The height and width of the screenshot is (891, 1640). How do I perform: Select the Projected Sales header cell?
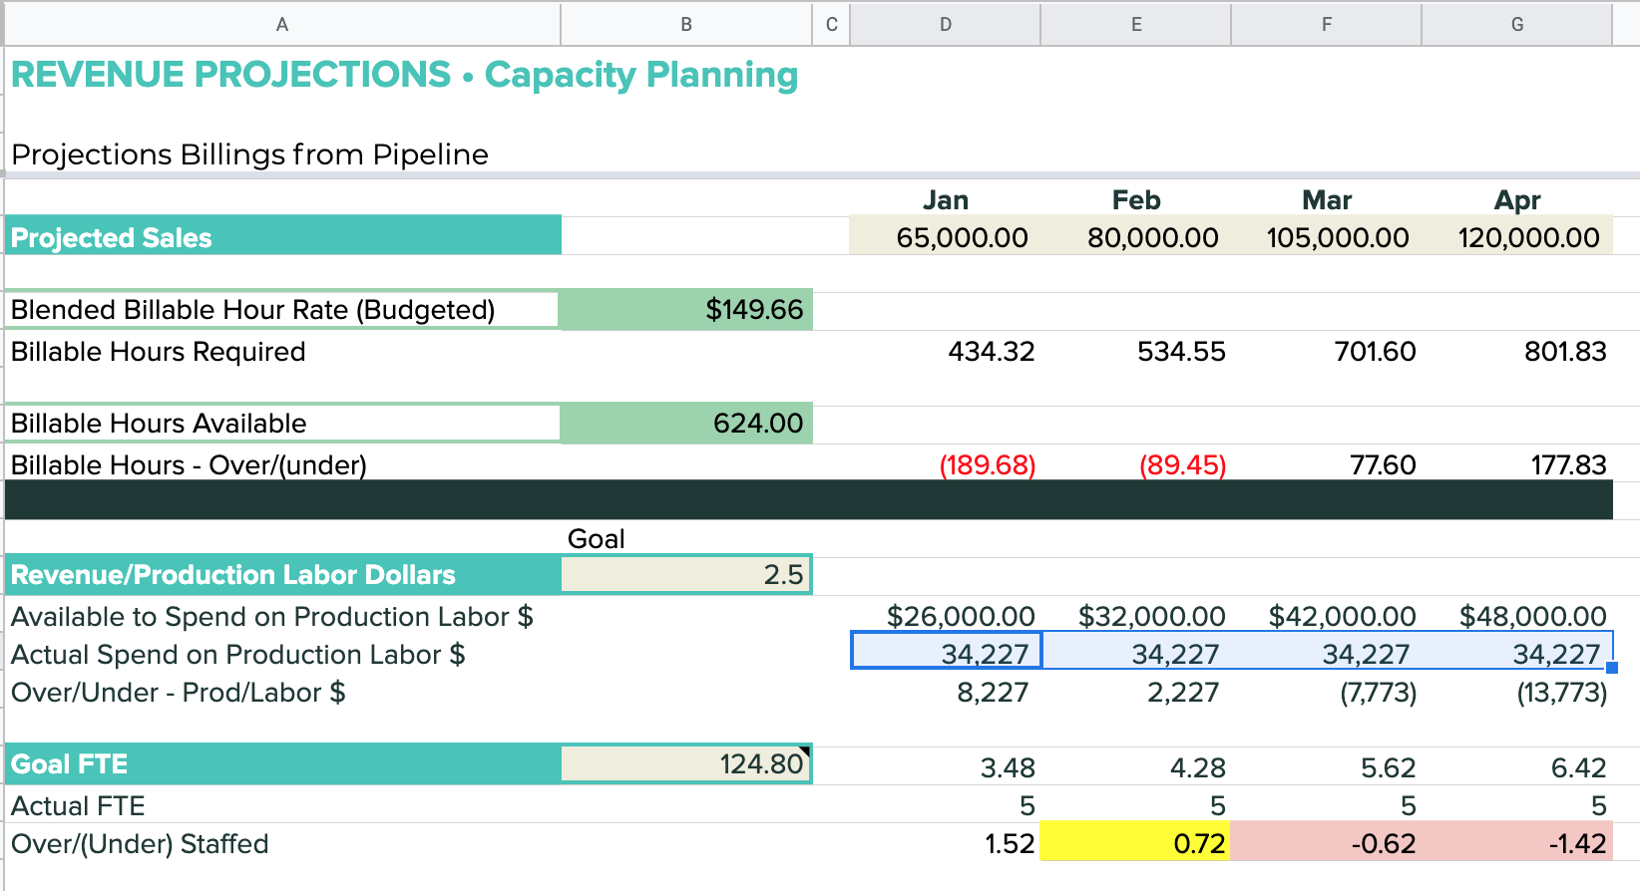(282, 237)
